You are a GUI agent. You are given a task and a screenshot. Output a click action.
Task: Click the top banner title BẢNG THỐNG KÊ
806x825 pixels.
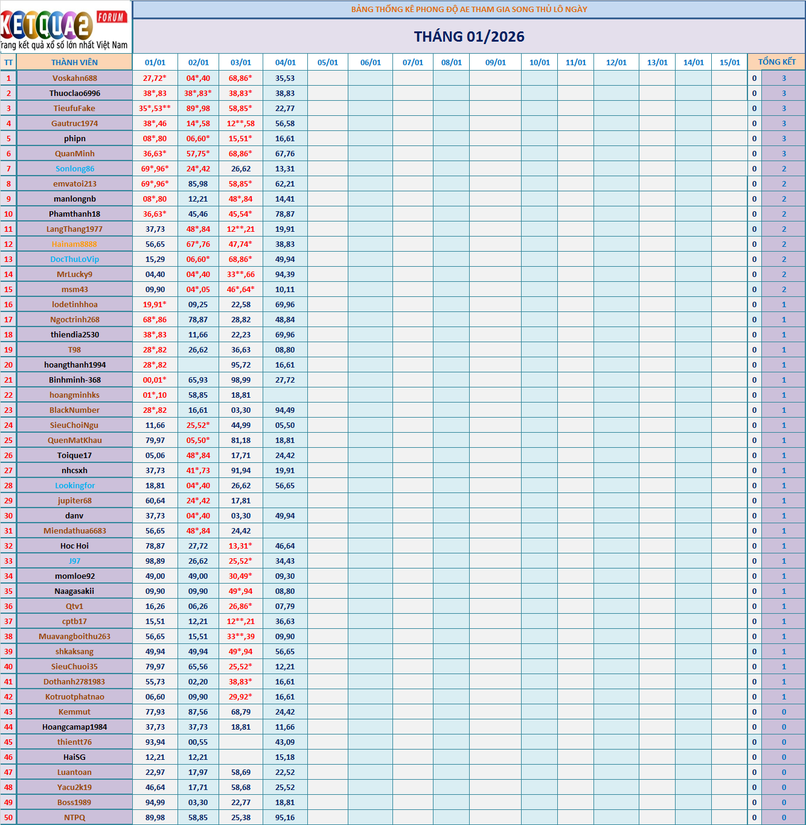(x=469, y=9)
